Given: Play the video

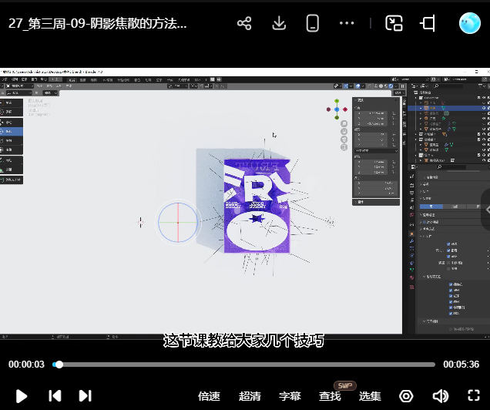Looking at the screenshot, I should point(22,395).
